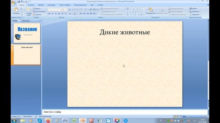The height and width of the screenshot is (123, 220).
Task: Select the arrow line shape
Action: click(133, 9)
